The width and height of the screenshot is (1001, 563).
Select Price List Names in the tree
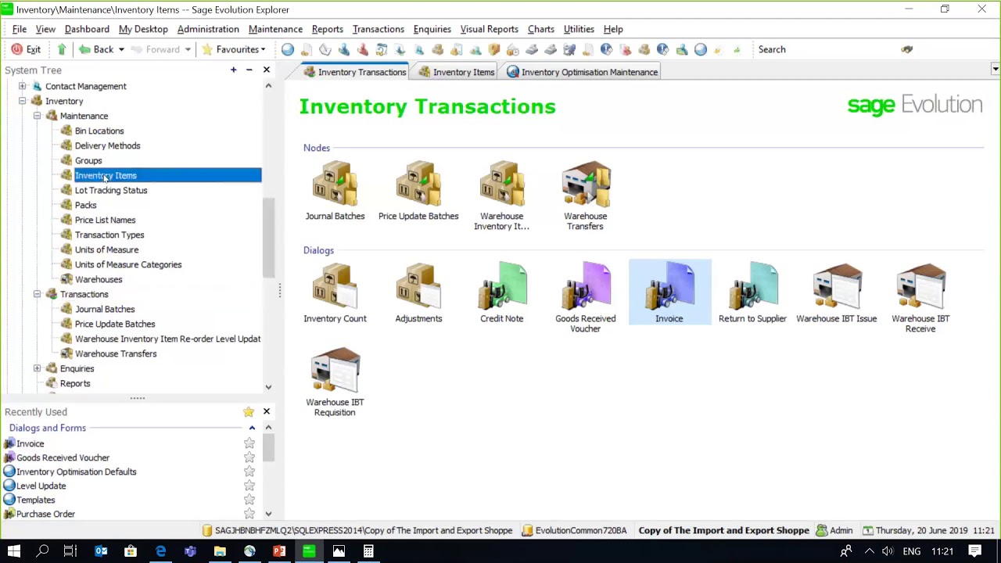pos(105,220)
